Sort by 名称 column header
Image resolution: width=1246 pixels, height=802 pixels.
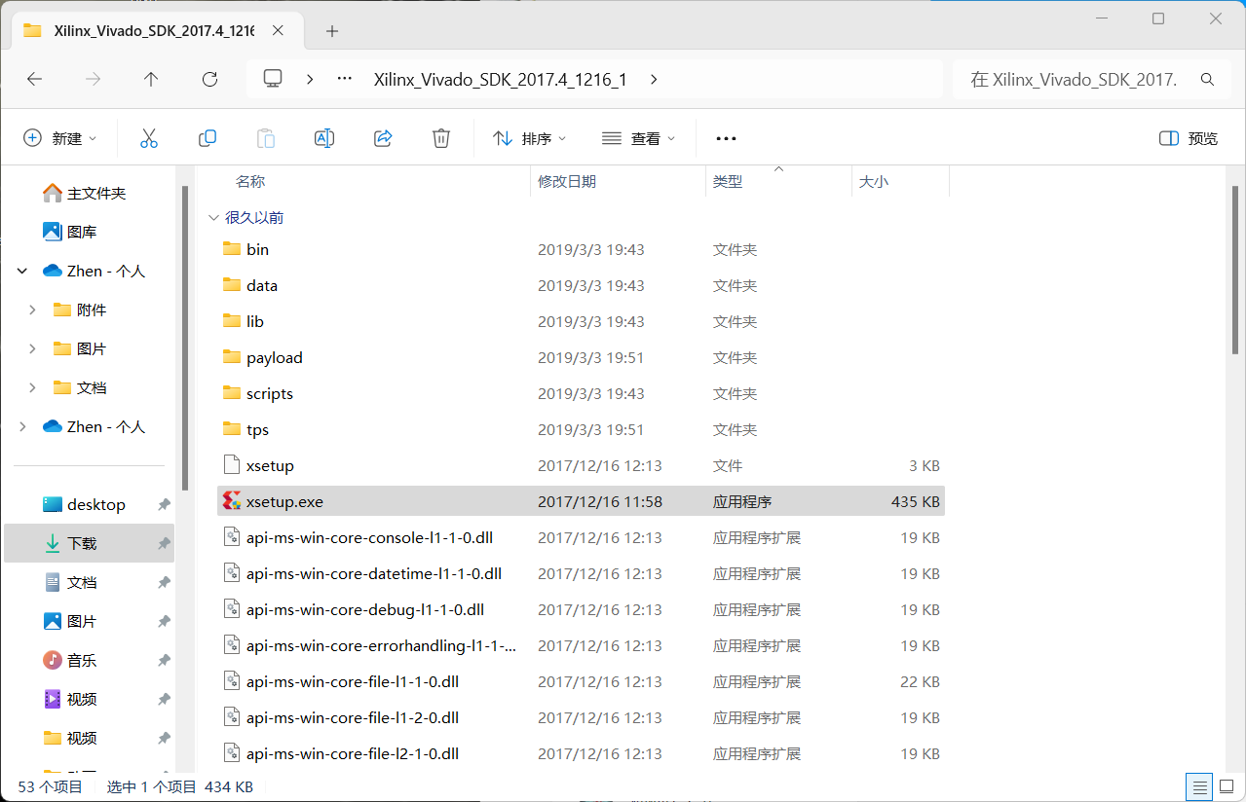(250, 181)
